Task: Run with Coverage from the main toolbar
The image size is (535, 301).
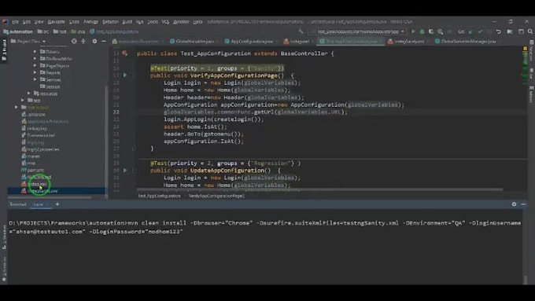Action: [x=431, y=31]
